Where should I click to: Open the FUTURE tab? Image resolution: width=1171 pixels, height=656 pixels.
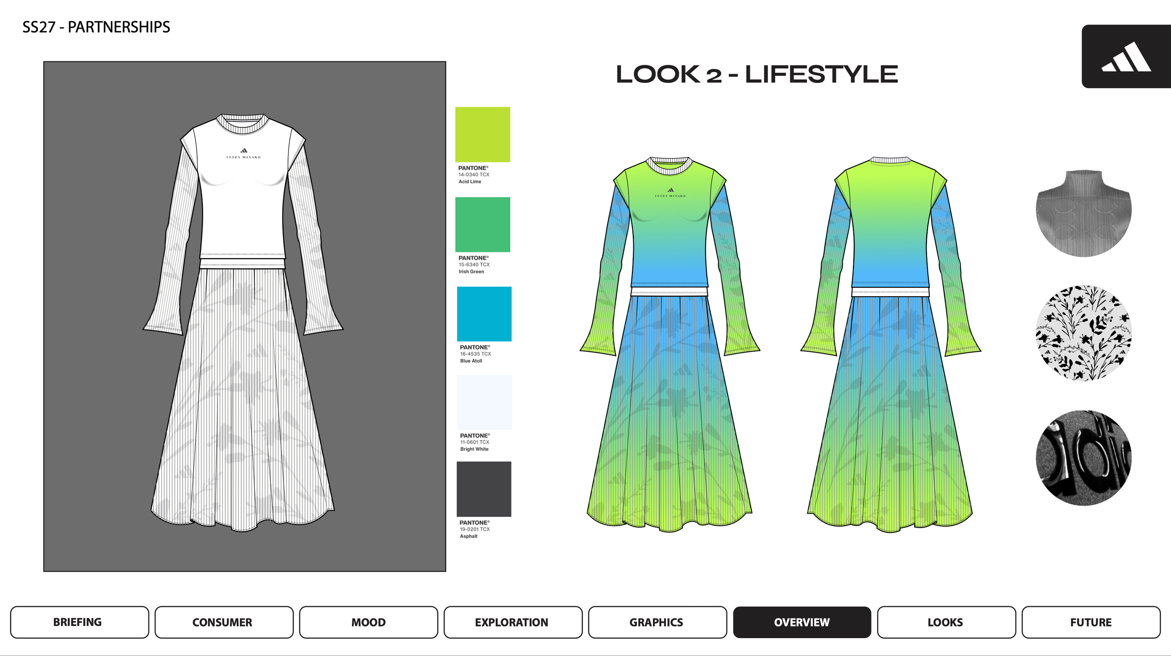1090,622
